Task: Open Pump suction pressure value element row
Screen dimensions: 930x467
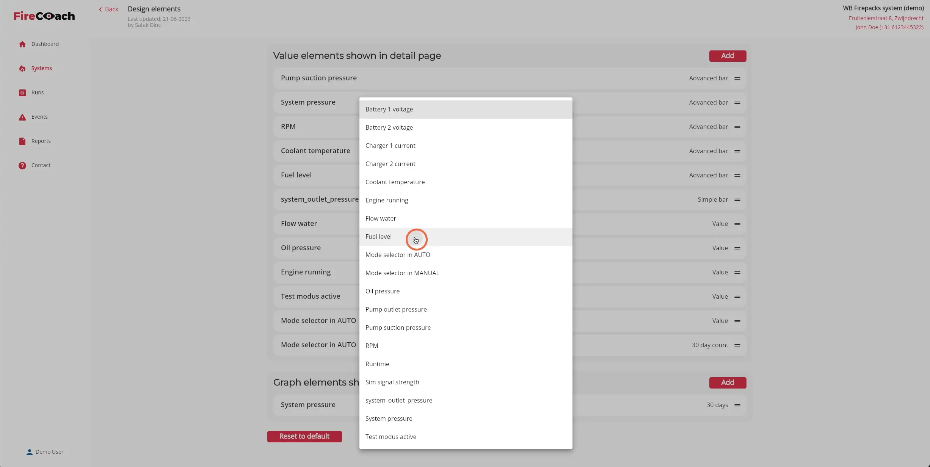Action: pyautogui.click(x=510, y=78)
